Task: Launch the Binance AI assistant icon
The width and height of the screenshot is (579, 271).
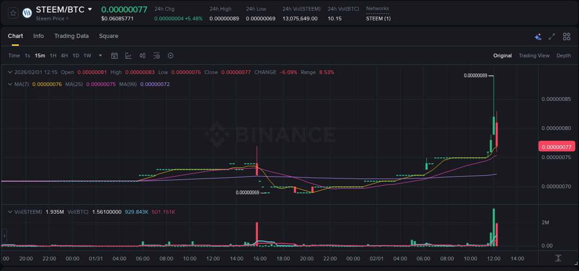Action: point(538,36)
